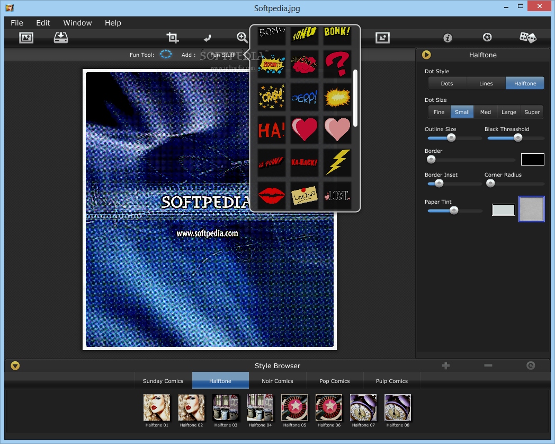Image resolution: width=555 pixels, height=444 pixels.
Task: Set Dot Style to Dots
Action: click(447, 83)
